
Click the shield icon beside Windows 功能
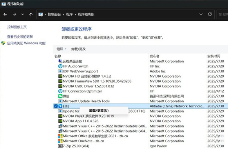3,43
